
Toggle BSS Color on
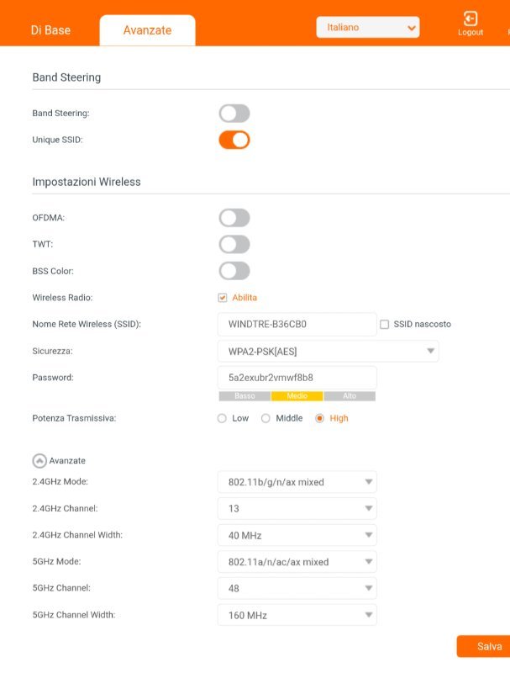(234, 271)
